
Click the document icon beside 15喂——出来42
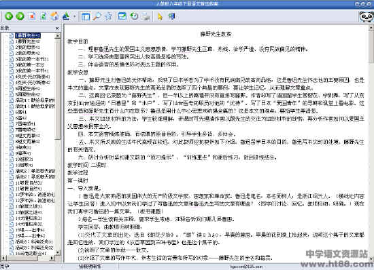pos(11,236)
